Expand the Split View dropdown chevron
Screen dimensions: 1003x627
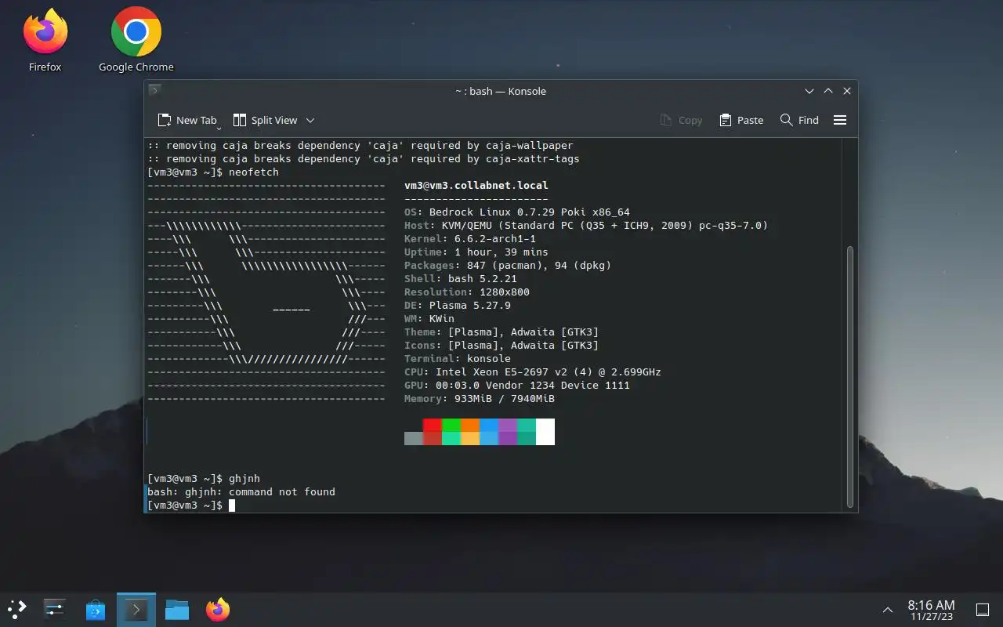tap(310, 120)
